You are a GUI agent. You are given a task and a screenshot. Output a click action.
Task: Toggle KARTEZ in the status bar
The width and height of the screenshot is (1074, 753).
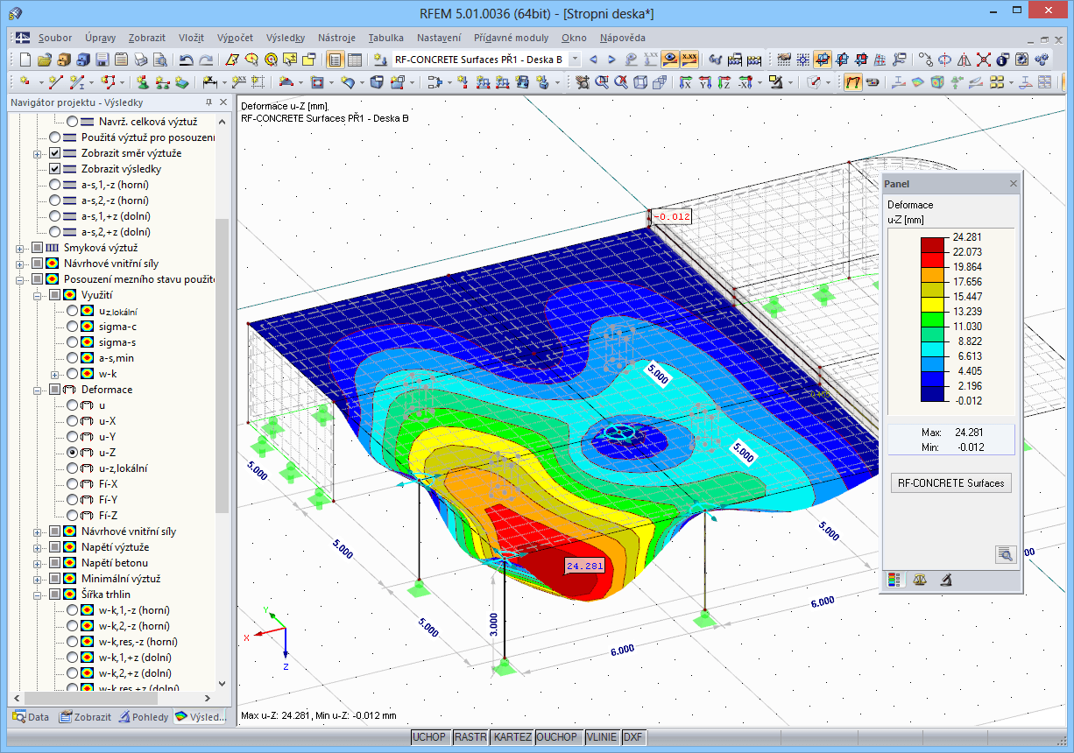pyautogui.click(x=512, y=737)
